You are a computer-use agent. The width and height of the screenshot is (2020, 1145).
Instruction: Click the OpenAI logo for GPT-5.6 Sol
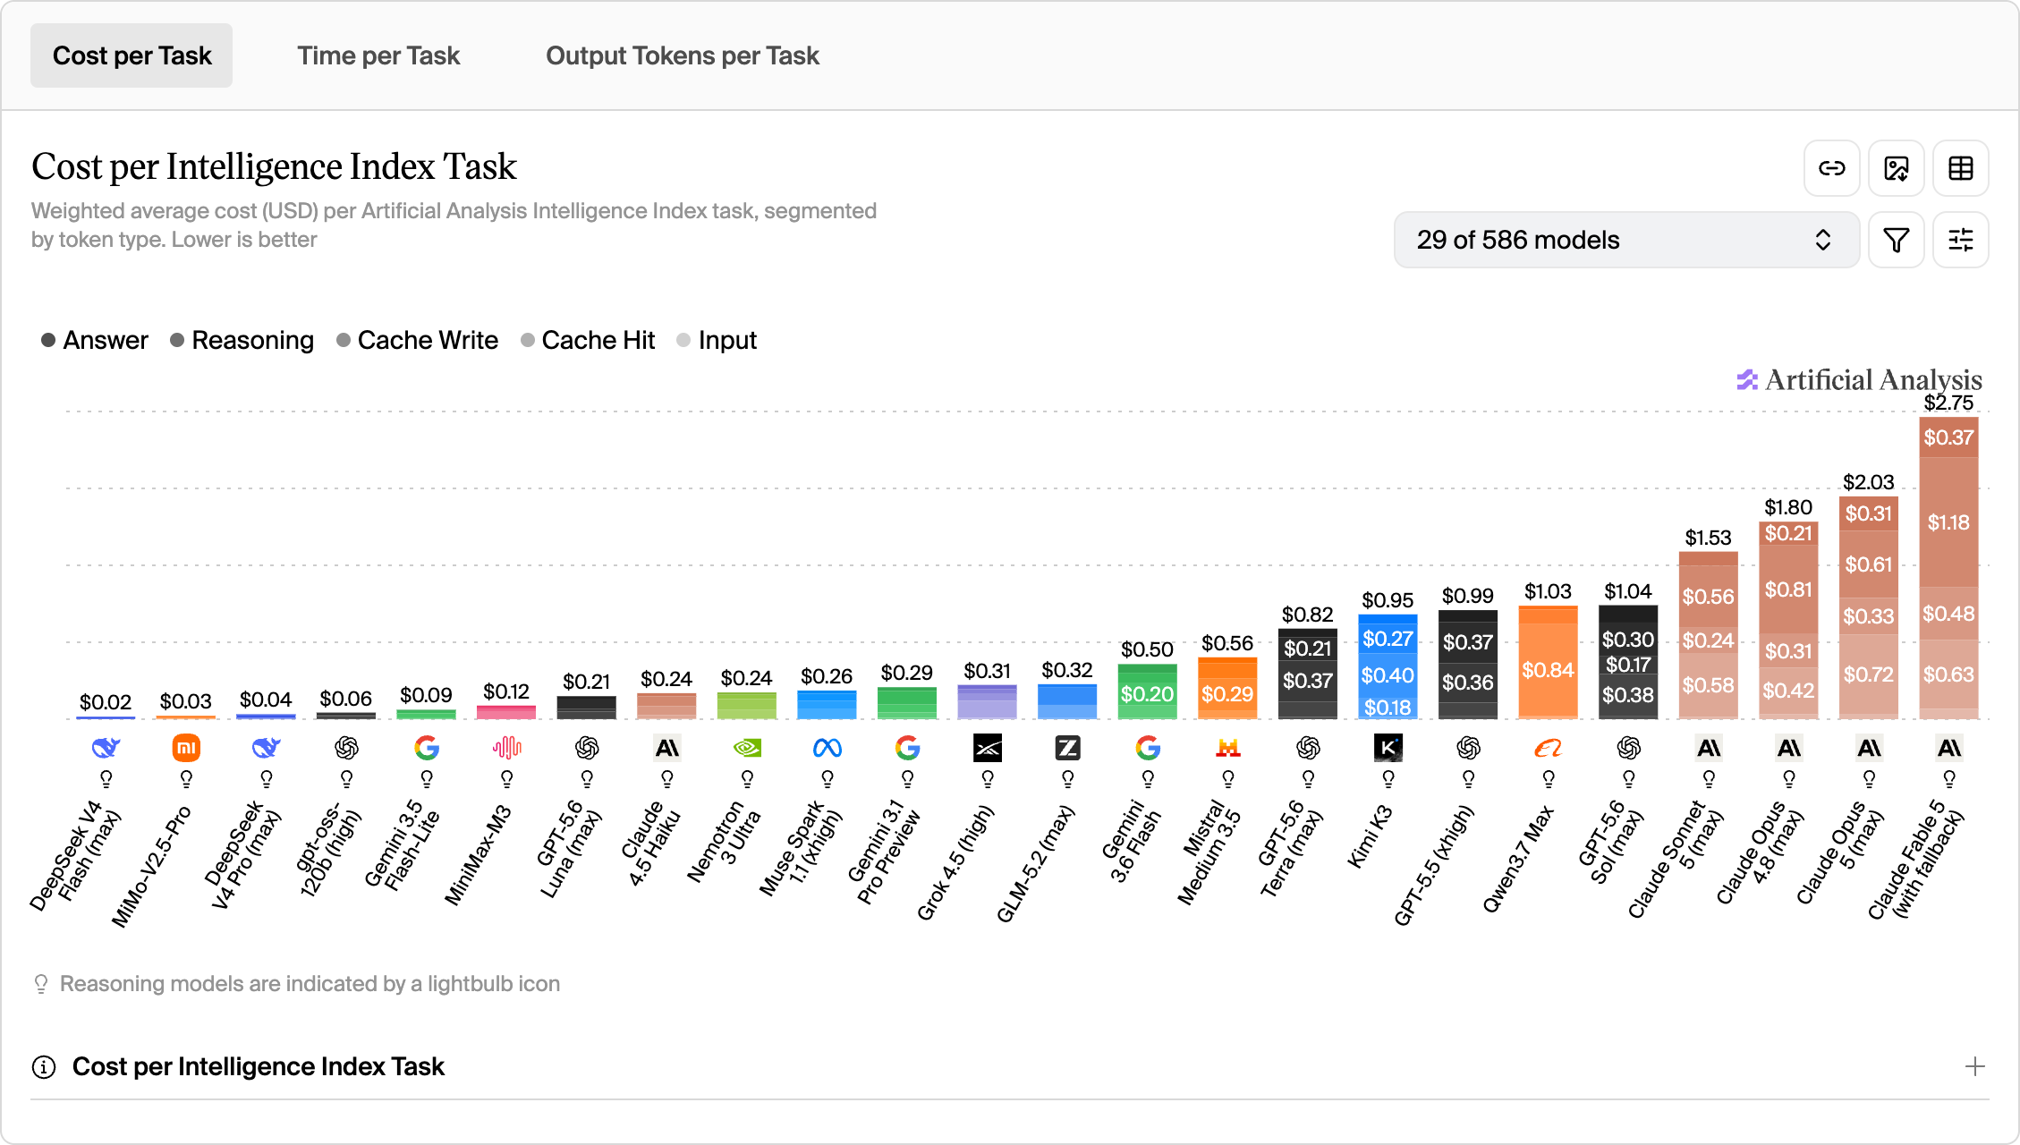[x=1629, y=748]
